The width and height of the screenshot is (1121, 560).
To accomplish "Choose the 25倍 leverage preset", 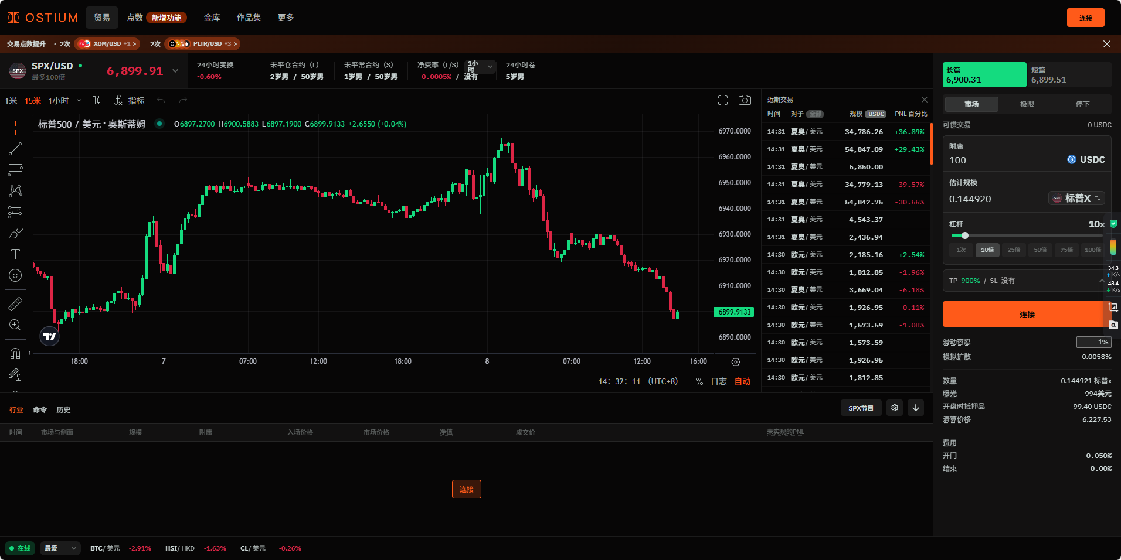I will [x=1014, y=250].
